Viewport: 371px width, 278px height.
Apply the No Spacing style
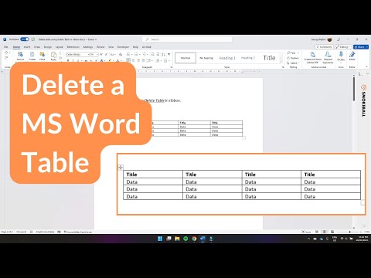(x=206, y=58)
